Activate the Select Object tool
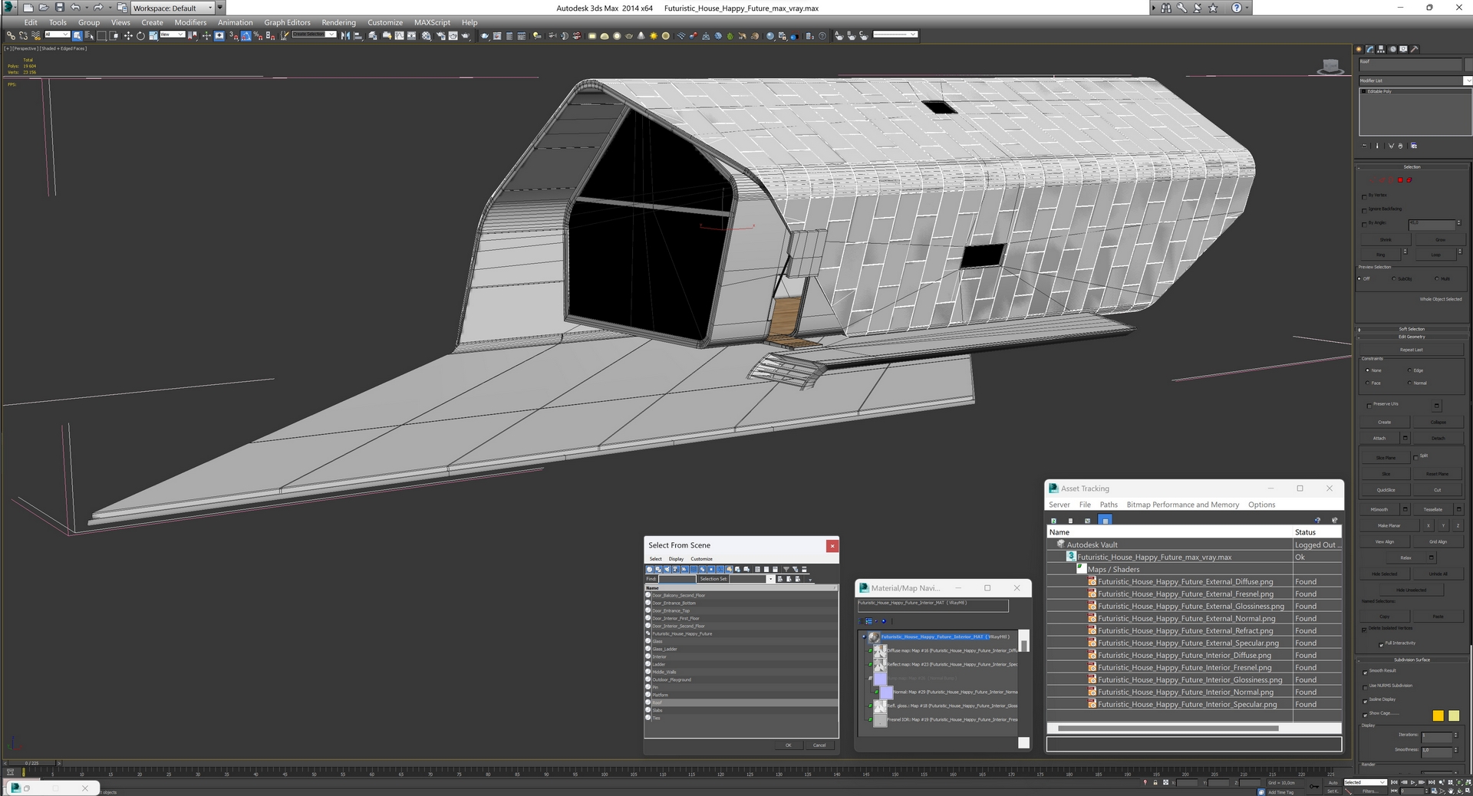The height and width of the screenshot is (796, 1473). pos(77,35)
